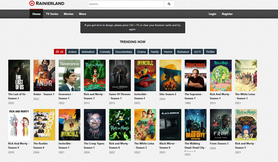
Task: Click 'Game Of Thrones - Season 1' title
Action: pyautogui.click(x=120, y=96)
